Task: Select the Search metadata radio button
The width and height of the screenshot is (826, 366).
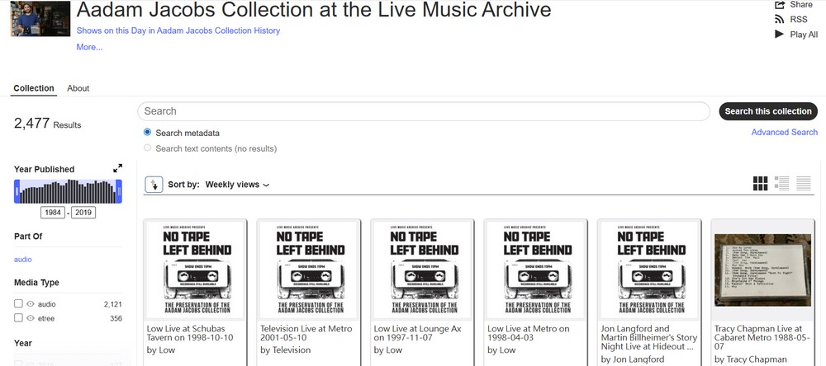Action: tap(148, 132)
